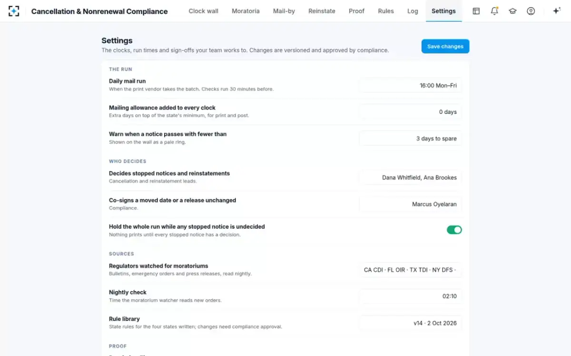This screenshot has height=356, width=571.
Task: Open the graduation cap learning icon
Action: [512, 11]
